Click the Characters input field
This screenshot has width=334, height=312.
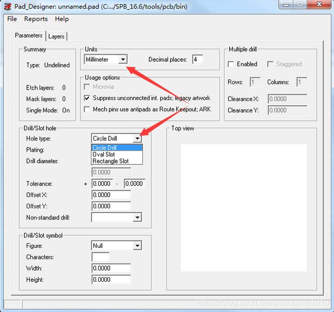pyautogui.click(x=100, y=257)
